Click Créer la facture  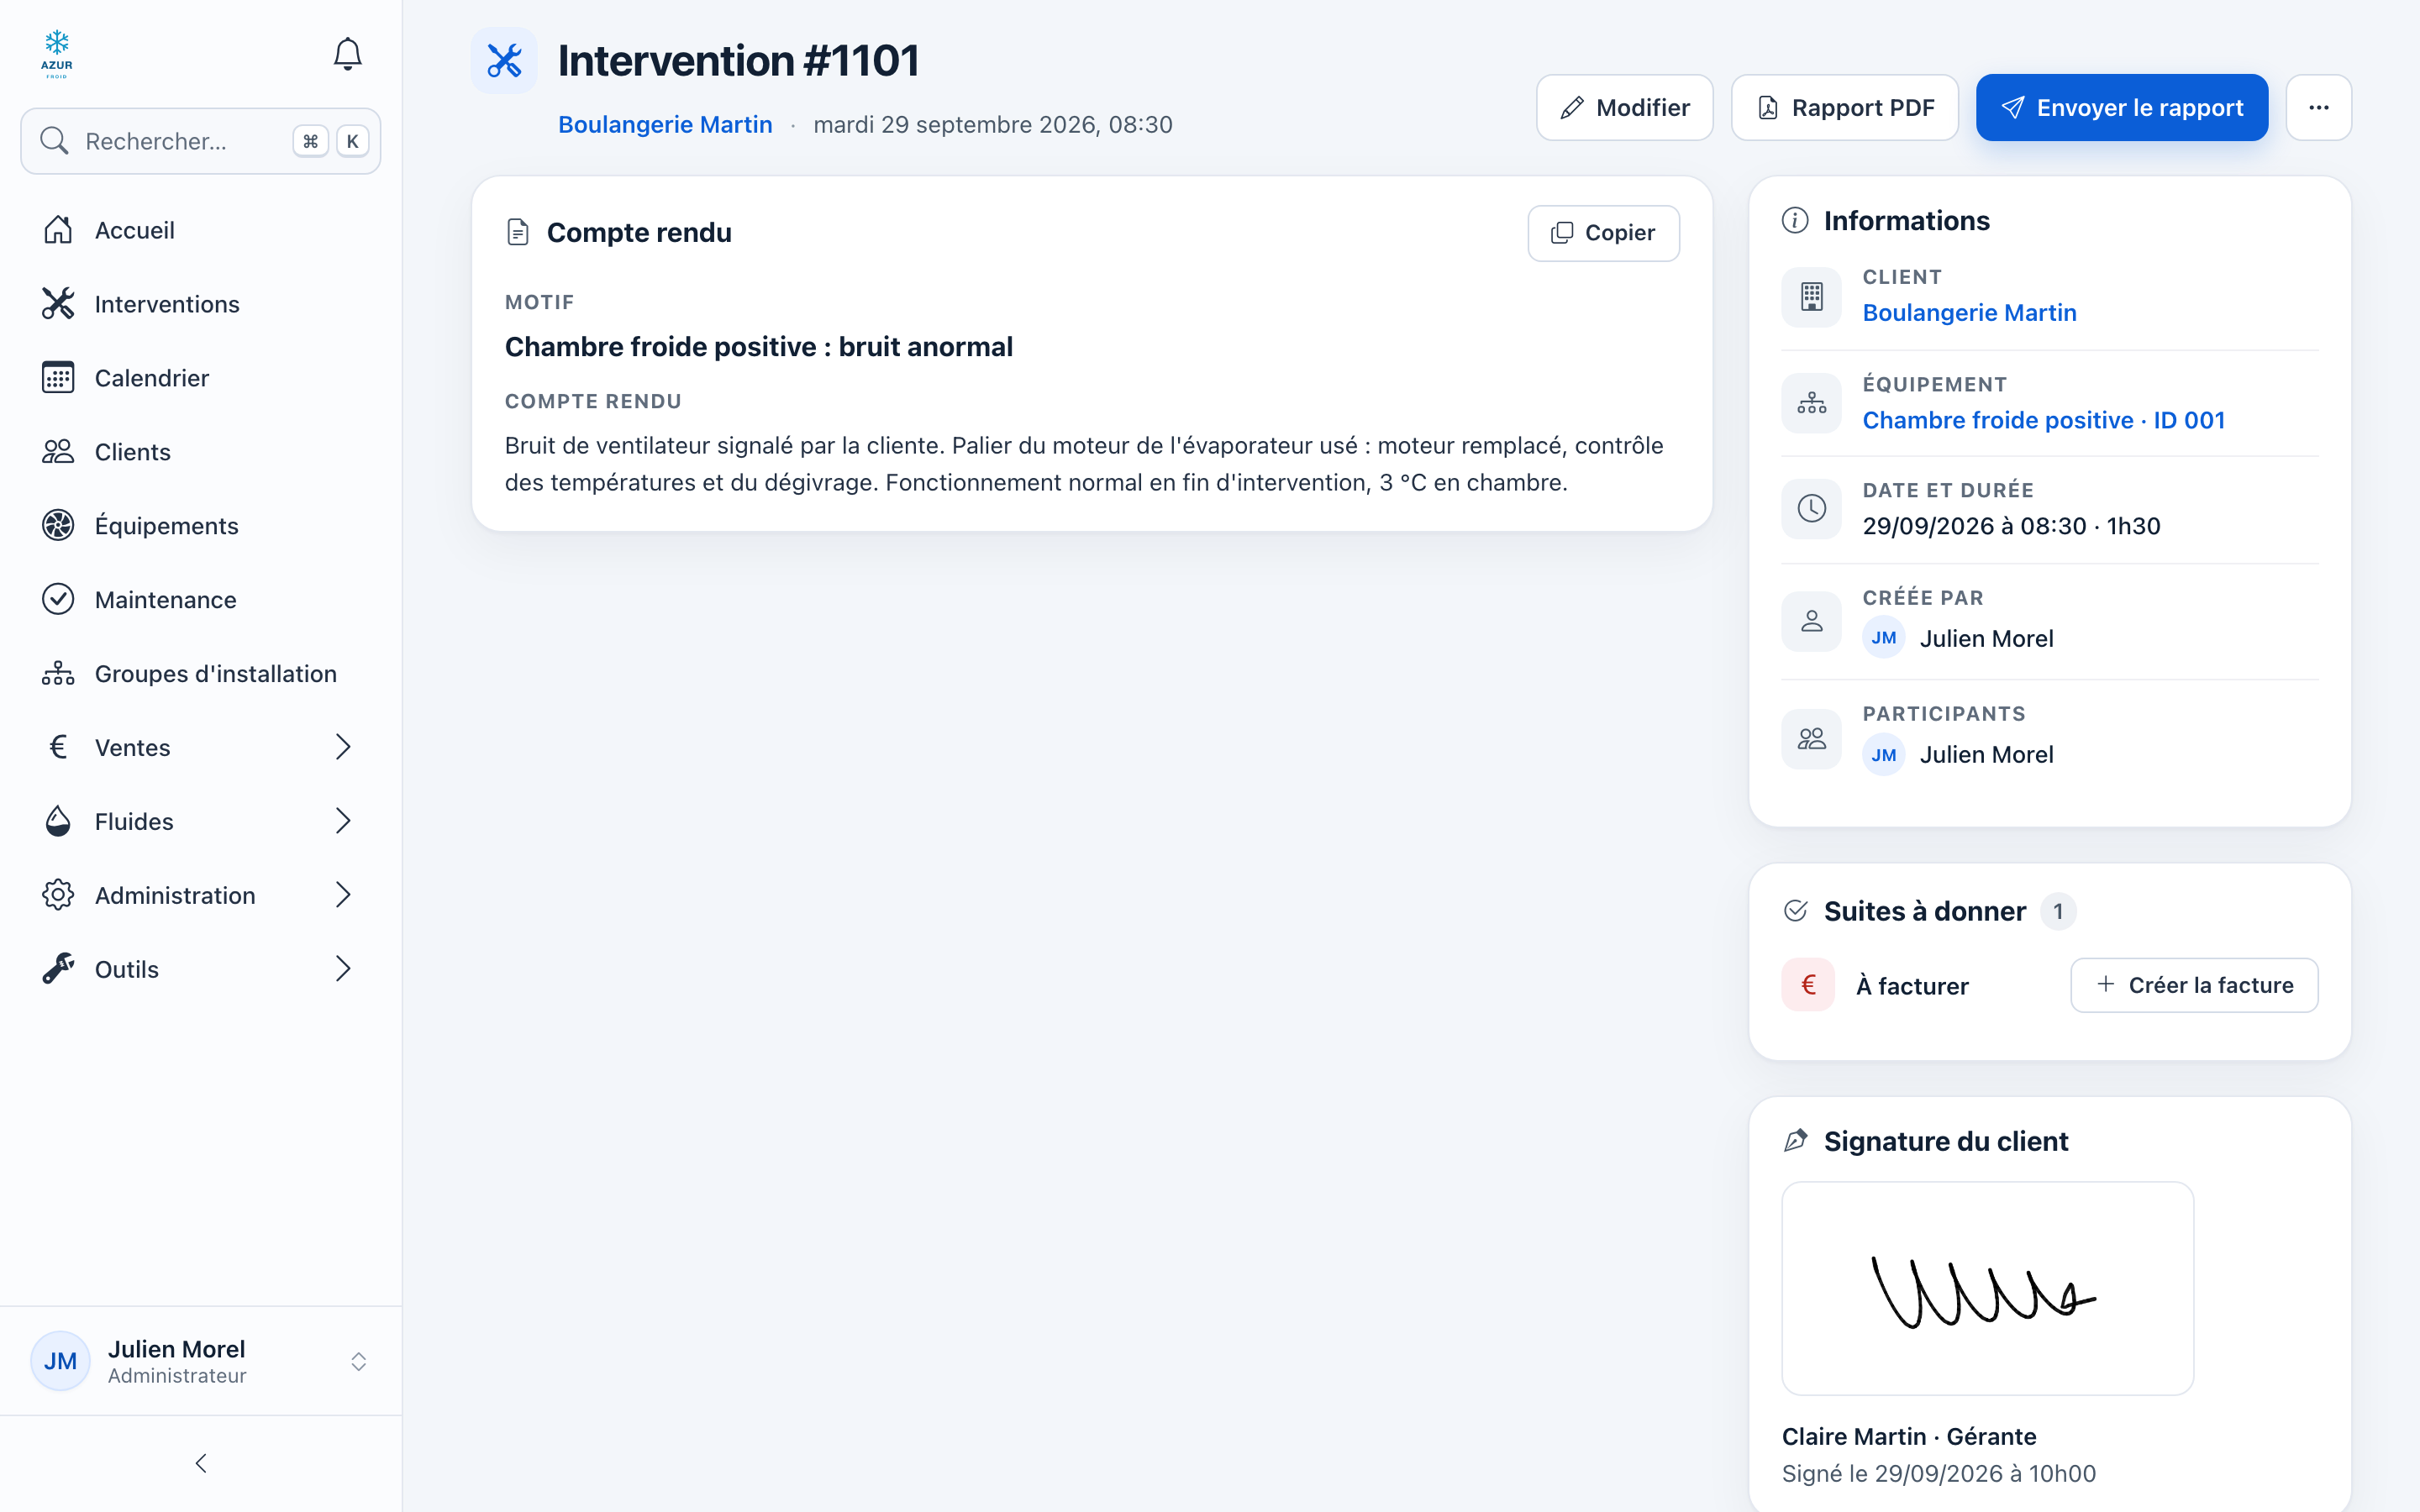pyautogui.click(x=2194, y=985)
